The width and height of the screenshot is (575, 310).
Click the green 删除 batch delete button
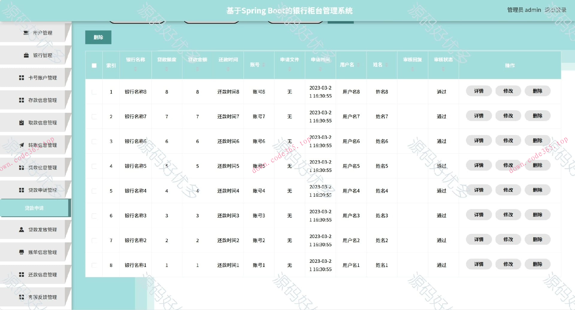pyautogui.click(x=98, y=37)
